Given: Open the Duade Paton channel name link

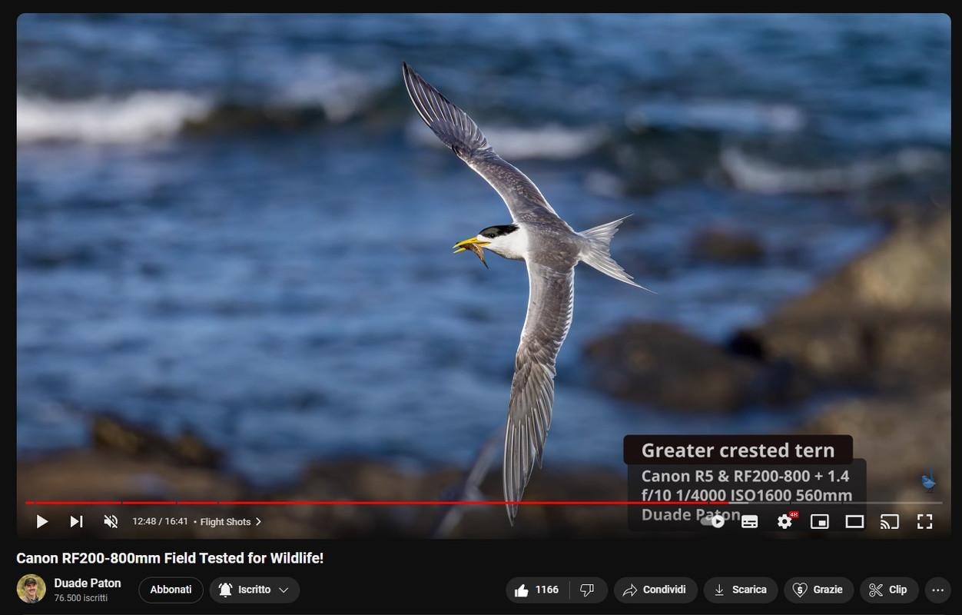Looking at the screenshot, I should [x=88, y=583].
